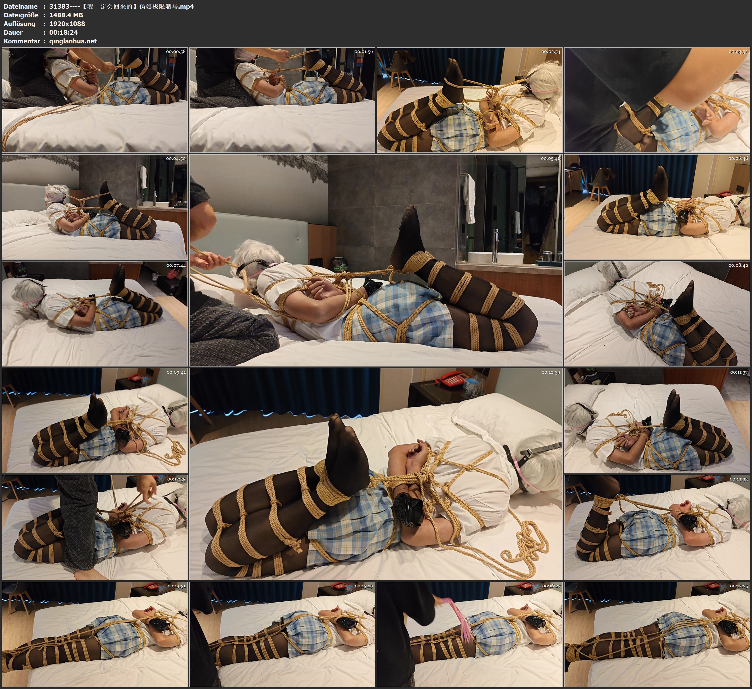Select the frame marked 00:16:27
752x689 pixels.
[x=470, y=634]
